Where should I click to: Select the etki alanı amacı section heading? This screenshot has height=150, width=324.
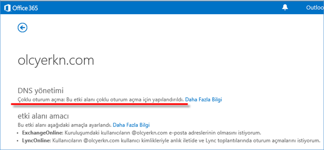43,116
